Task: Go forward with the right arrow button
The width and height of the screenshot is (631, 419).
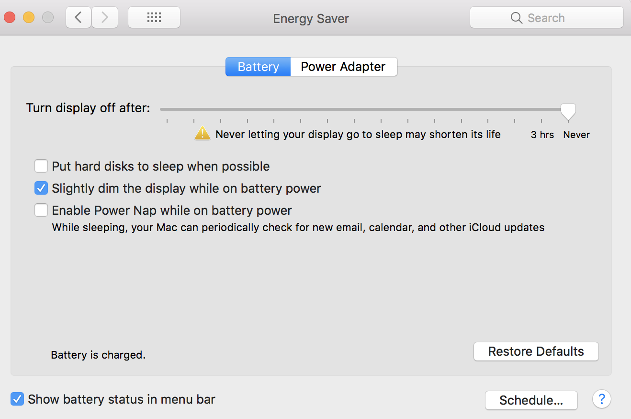Action: pos(104,18)
